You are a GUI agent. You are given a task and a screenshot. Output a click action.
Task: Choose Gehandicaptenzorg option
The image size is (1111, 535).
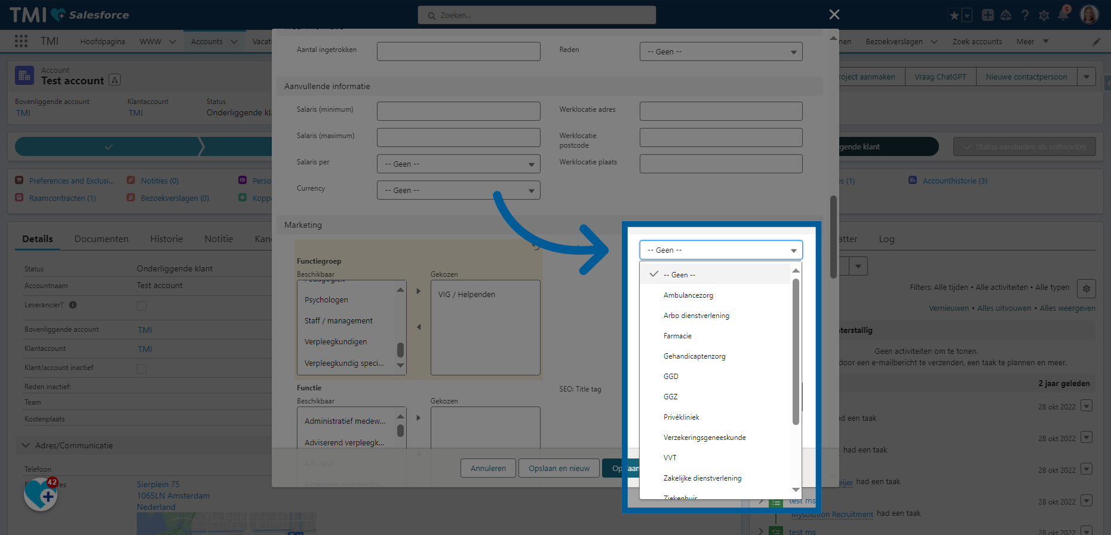point(715,356)
